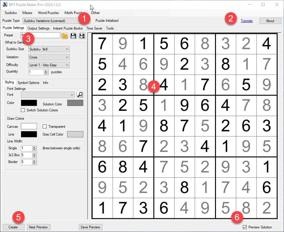Uncheck Preview Solution checkbox
Viewport: 284px width, 232px height.
[245, 227]
